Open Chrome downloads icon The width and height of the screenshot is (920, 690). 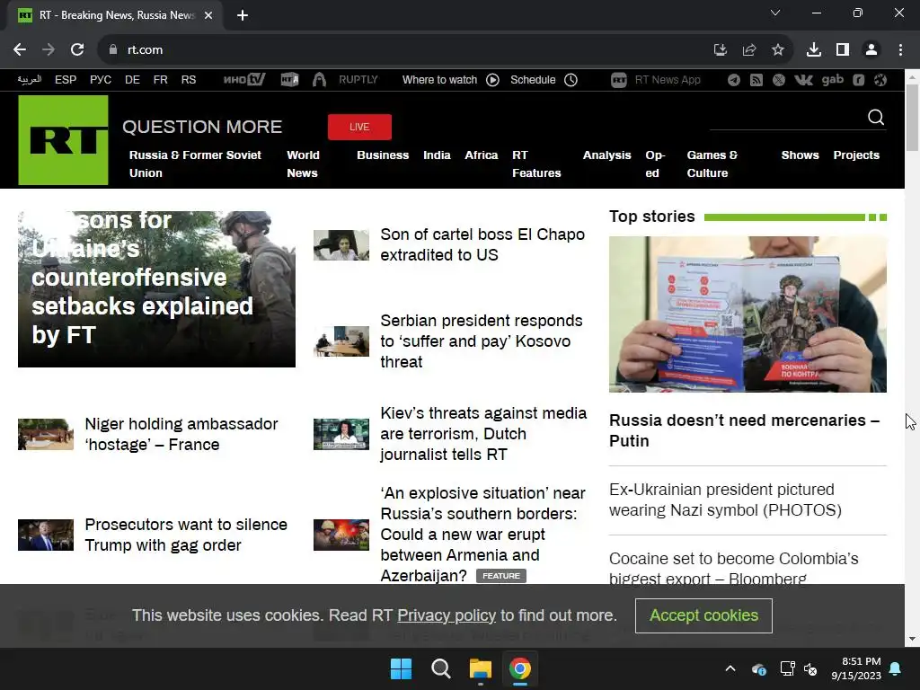pos(813,50)
